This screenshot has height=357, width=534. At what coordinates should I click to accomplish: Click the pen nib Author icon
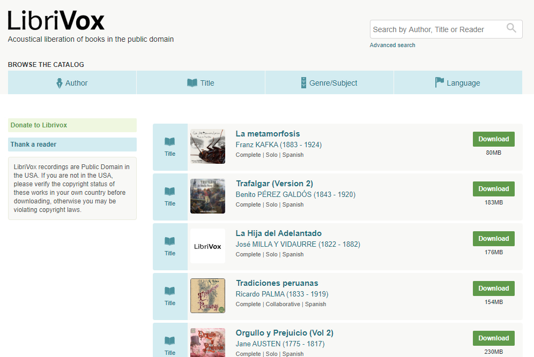[x=60, y=83]
